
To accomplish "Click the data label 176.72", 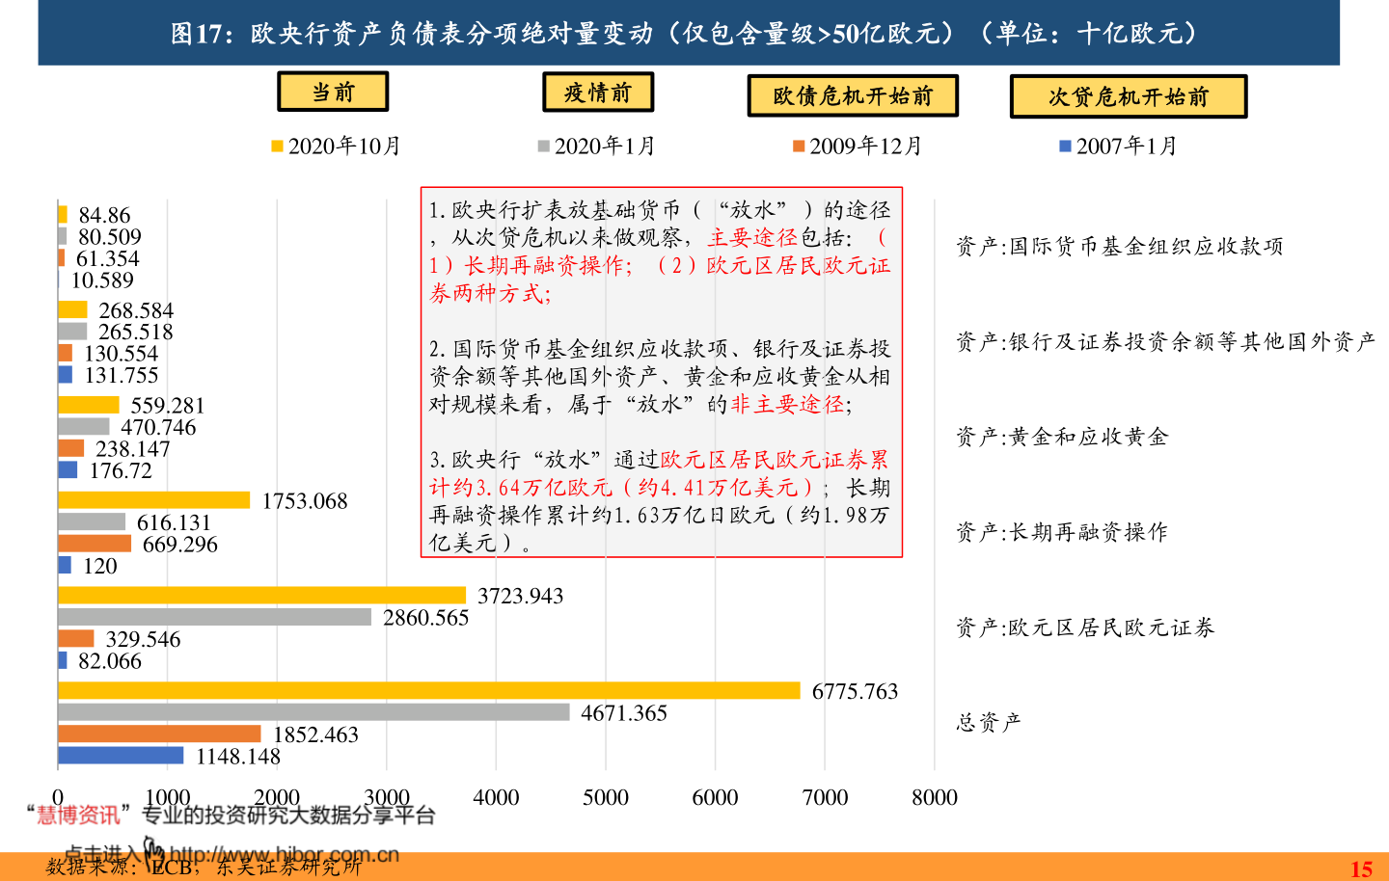I will (121, 470).
